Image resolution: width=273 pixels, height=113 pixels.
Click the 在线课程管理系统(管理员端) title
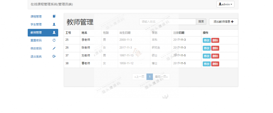52,4
